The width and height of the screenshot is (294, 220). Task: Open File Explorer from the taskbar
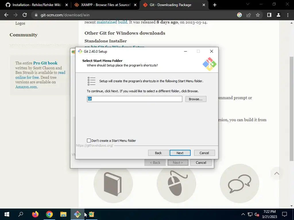(63, 214)
